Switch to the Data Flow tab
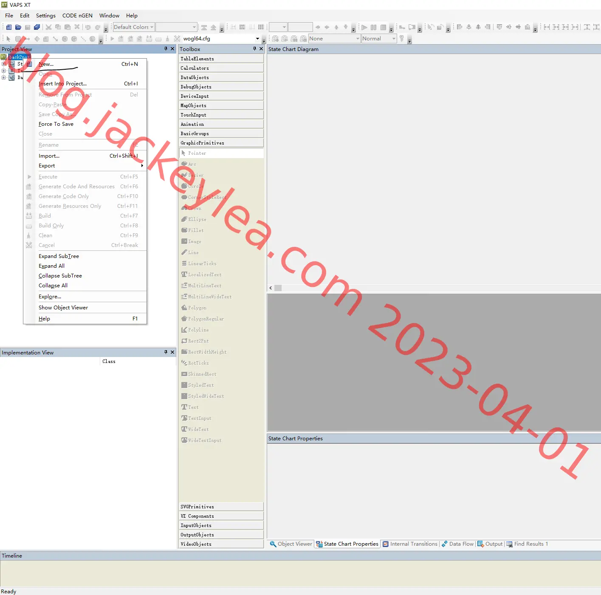This screenshot has height=595, width=601. pos(458,544)
